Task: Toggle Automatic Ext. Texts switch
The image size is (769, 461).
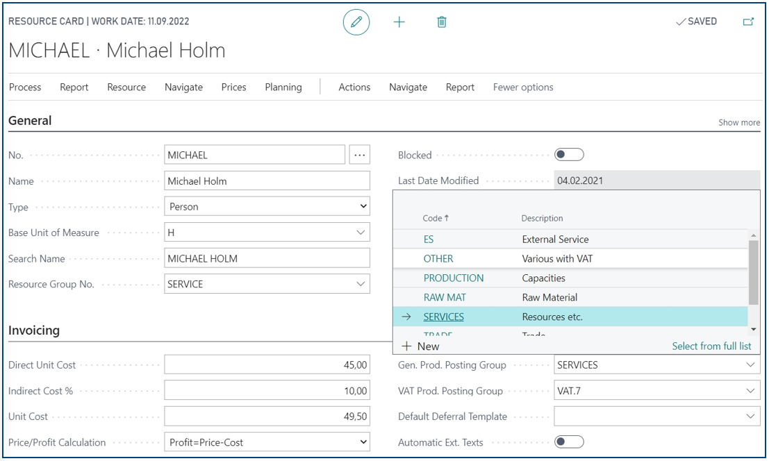Action: point(569,442)
